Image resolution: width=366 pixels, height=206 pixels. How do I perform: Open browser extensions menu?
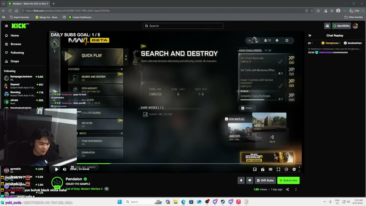click(x=318, y=11)
